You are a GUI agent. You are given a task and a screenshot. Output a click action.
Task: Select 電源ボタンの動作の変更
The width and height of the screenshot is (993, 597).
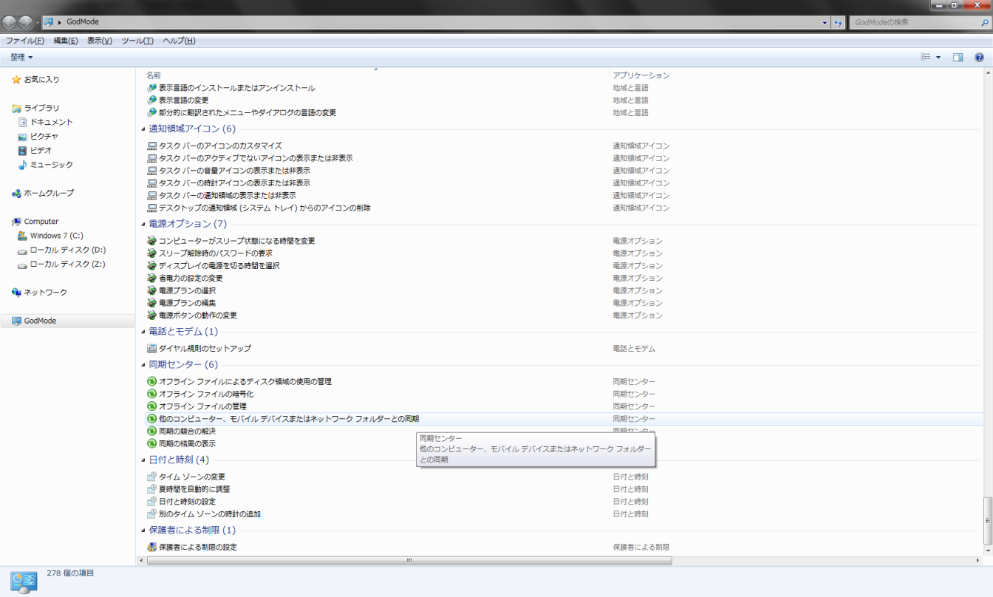tap(198, 315)
